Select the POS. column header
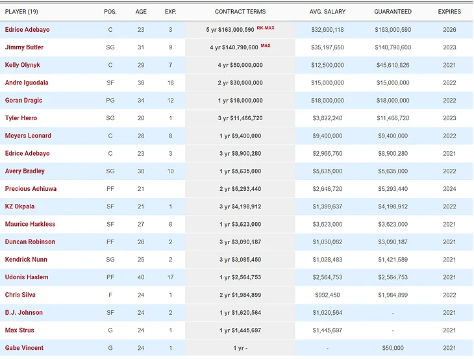 [110, 12]
